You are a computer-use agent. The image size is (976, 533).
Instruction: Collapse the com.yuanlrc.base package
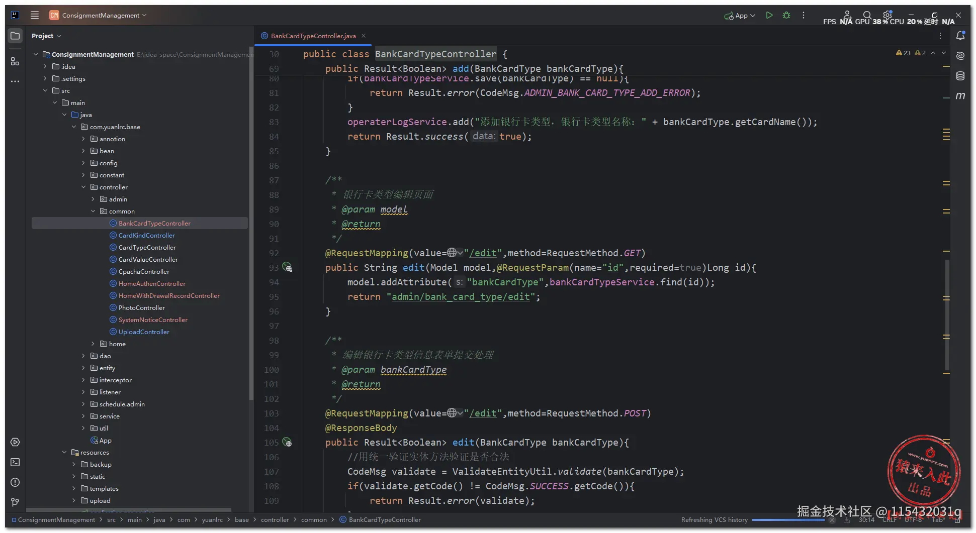pyautogui.click(x=74, y=127)
